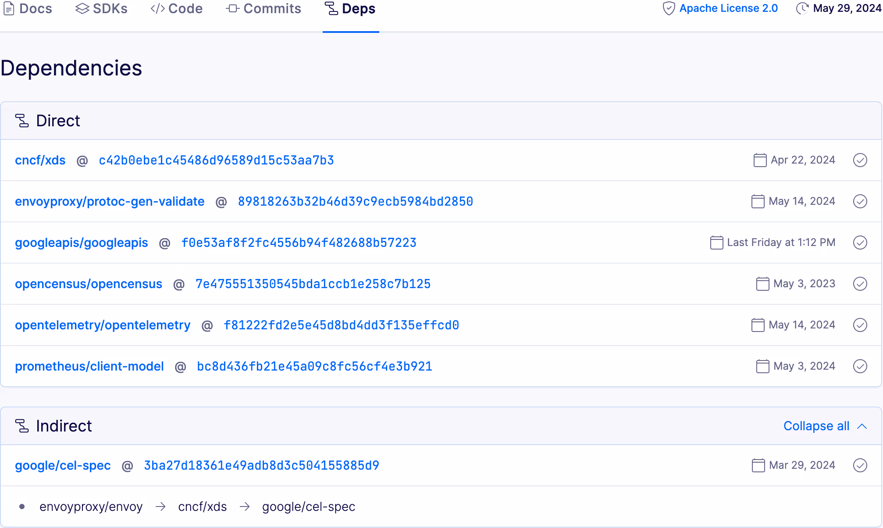
Task: Expand the Indirect section header
Action: point(64,425)
